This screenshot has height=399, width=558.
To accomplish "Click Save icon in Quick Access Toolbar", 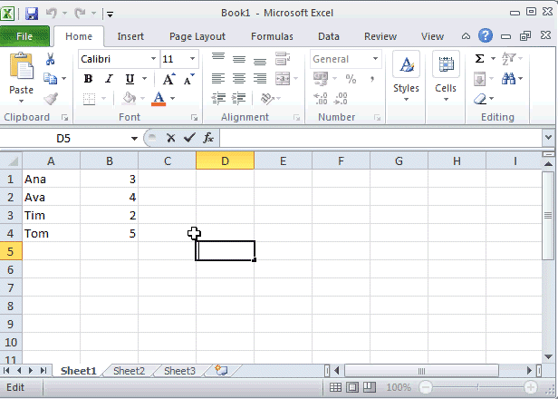I will 32,14.
